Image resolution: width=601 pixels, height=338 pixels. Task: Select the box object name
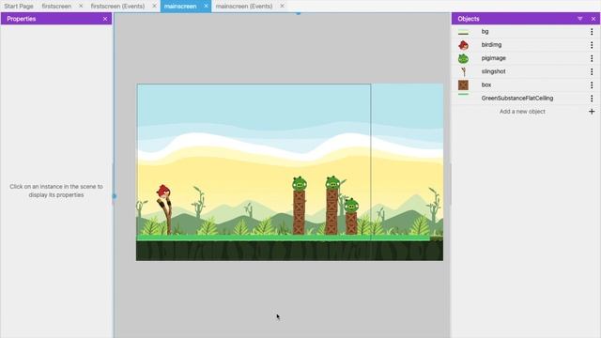point(486,84)
